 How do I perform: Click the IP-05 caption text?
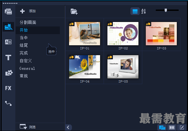(123, 82)
